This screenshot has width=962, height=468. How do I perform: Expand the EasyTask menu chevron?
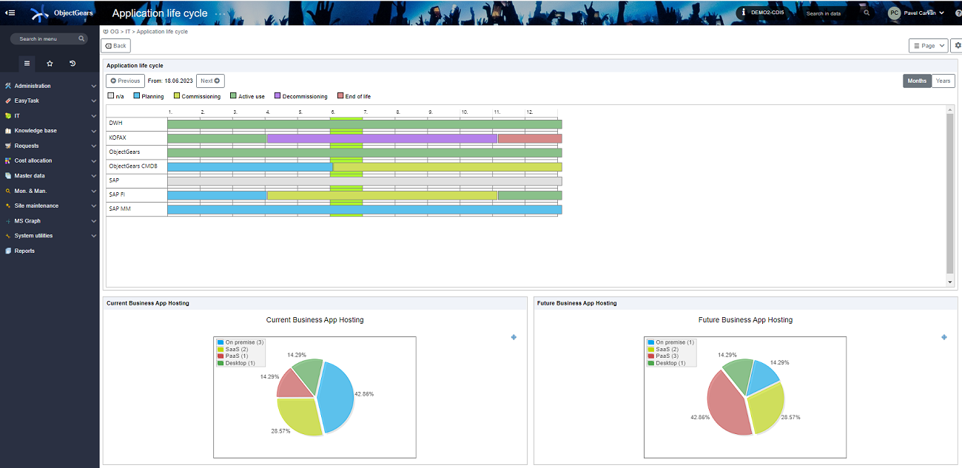pos(93,101)
